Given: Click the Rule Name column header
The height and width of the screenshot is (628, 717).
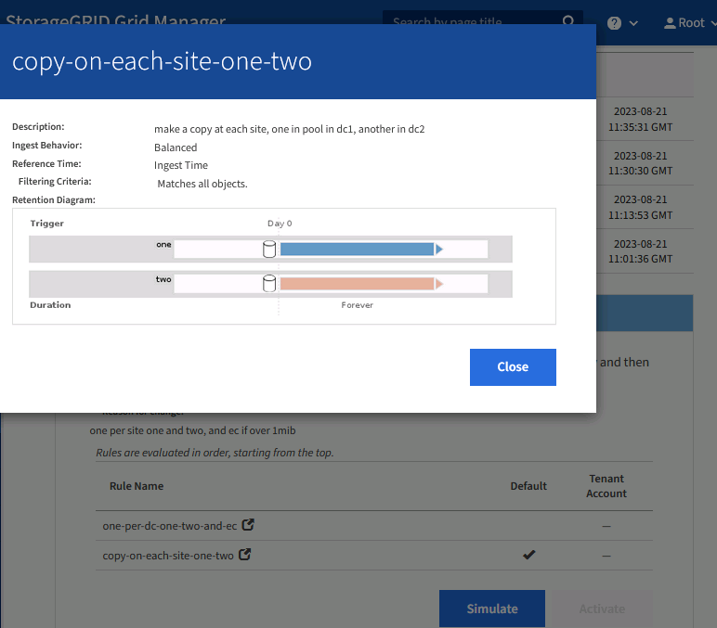Looking at the screenshot, I should [x=137, y=486].
